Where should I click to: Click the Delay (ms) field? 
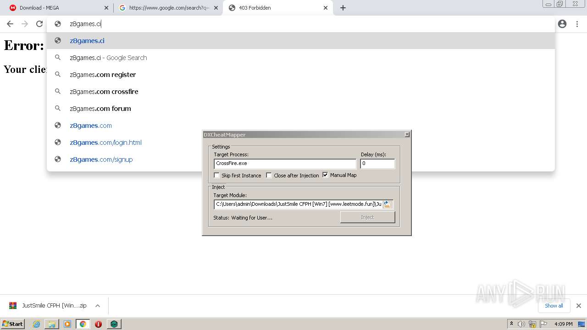pyautogui.click(x=377, y=164)
